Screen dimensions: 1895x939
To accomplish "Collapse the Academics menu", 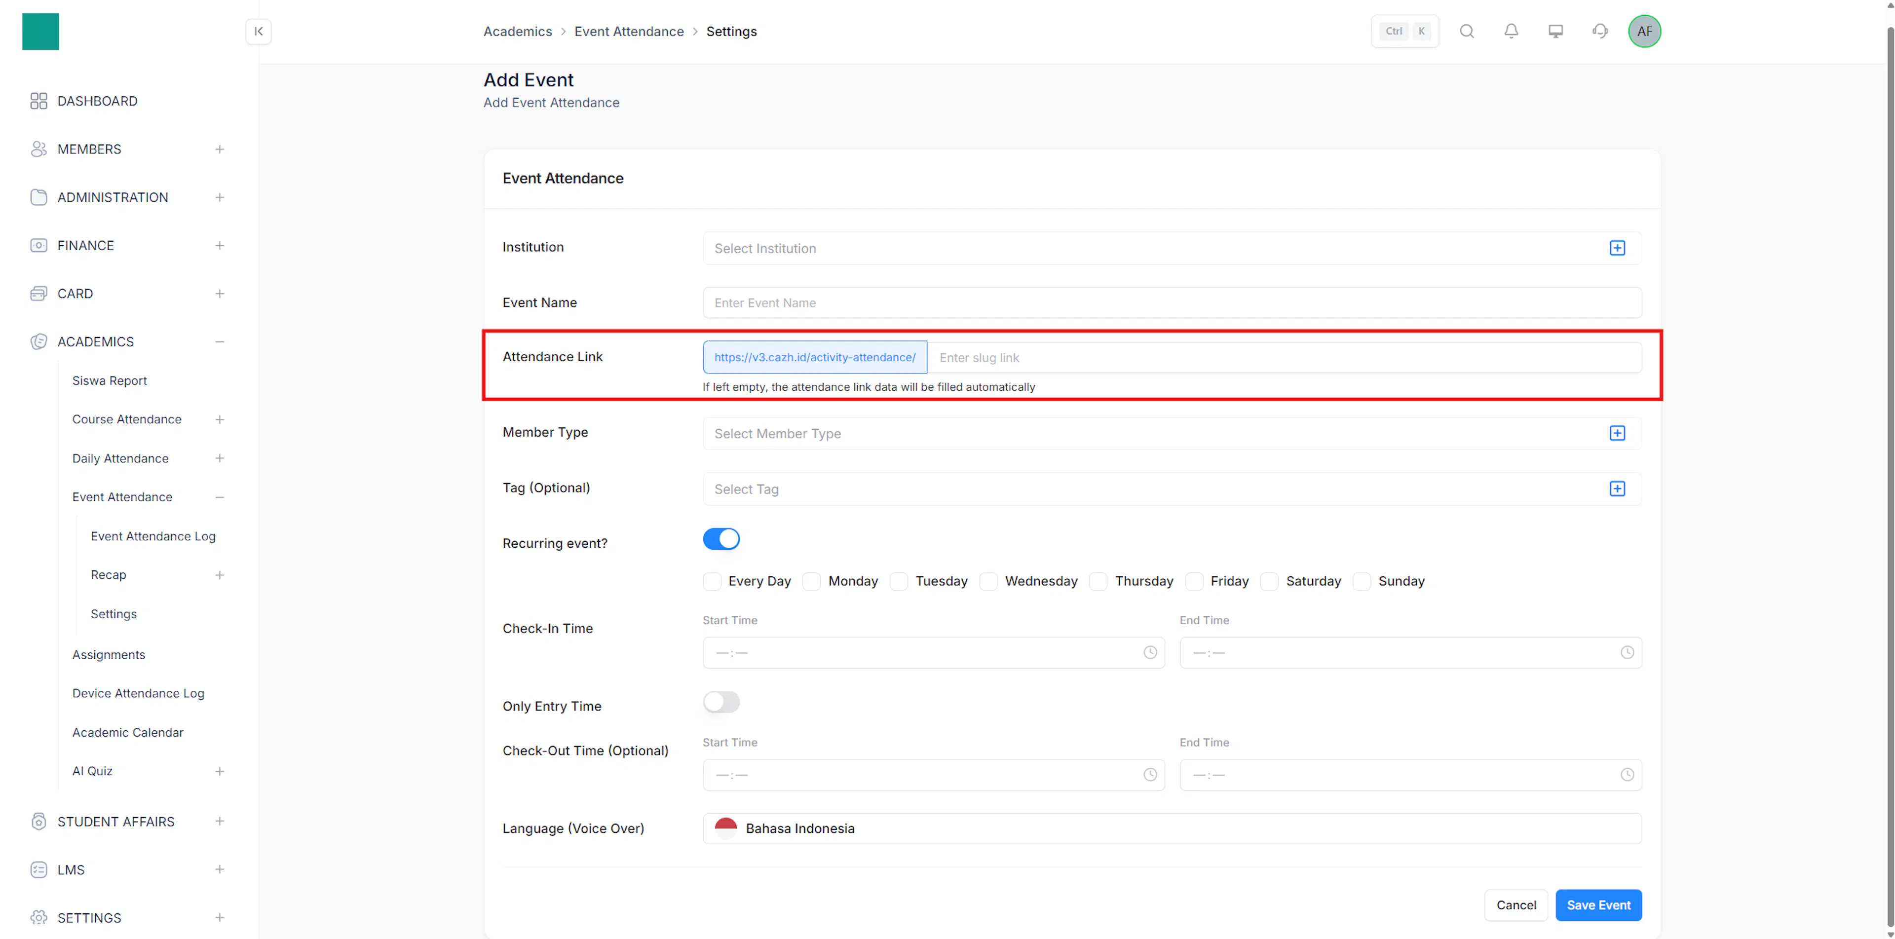I will 219,342.
